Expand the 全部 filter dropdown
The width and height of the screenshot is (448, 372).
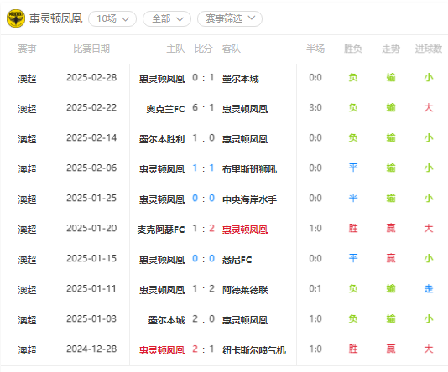[167, 18]
